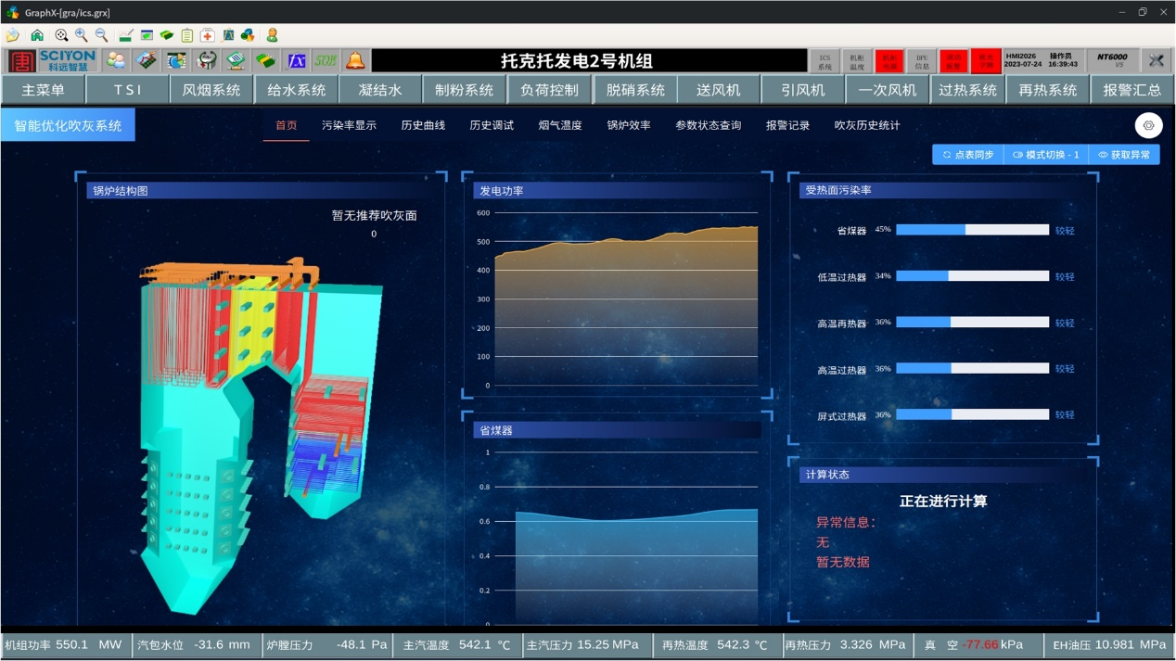Click the alarm bell icon
1176x661 pixels.
click(355, 61)
